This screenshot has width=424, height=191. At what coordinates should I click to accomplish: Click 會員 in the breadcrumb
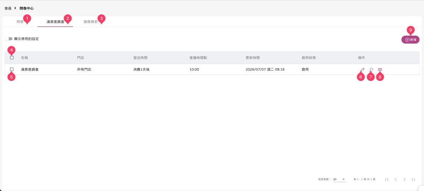click(8, 8)
